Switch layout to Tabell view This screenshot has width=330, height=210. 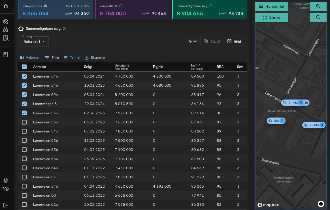point(212,41)
